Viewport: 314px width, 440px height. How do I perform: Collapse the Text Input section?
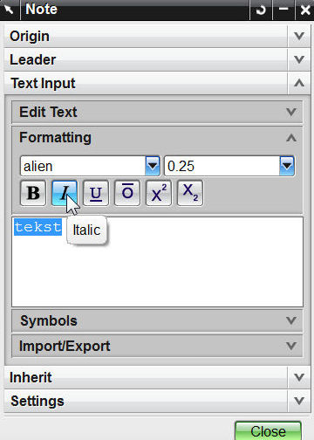157,84
